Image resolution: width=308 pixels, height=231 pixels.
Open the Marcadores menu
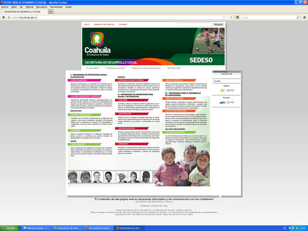[x=41, y=7]
